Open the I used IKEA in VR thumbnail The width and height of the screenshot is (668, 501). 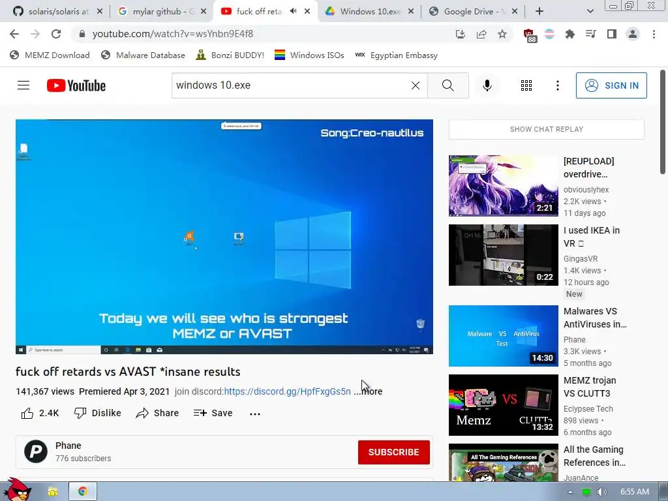click(x=503, y=255)
